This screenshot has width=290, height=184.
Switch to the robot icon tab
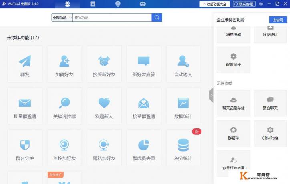point(143,4)
